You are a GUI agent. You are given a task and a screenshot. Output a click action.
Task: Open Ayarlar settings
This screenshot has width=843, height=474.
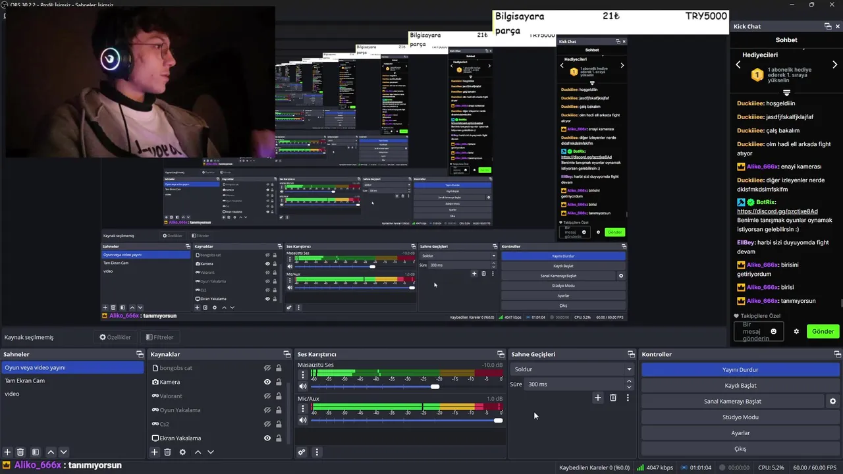[740, 433]
